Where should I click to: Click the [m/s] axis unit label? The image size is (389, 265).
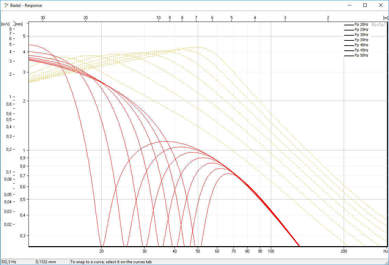[x=5, y=24]
